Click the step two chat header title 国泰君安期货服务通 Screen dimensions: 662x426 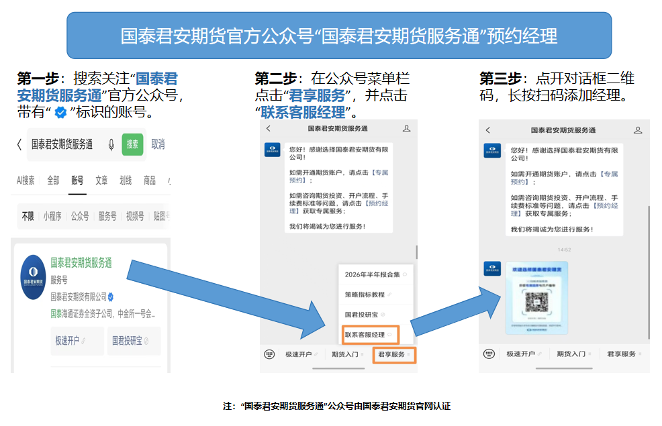[337, 128]
